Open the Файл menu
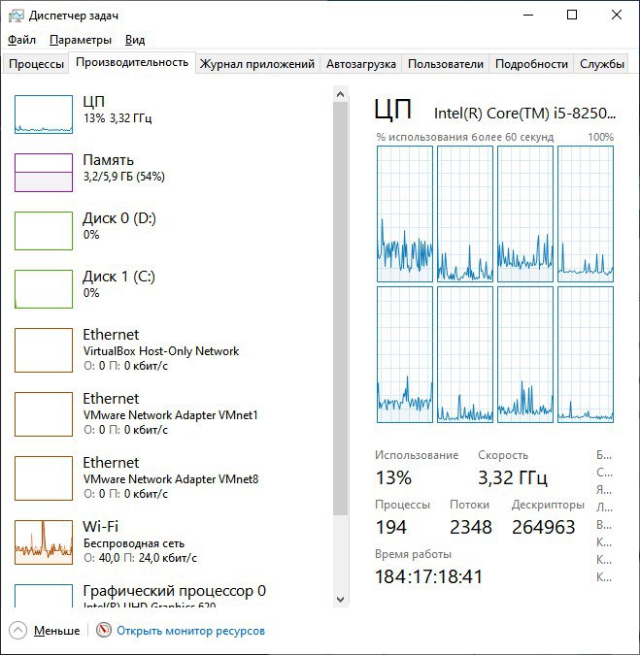Image resolution: width=640 pixels, height=655 pixels. 21,40
